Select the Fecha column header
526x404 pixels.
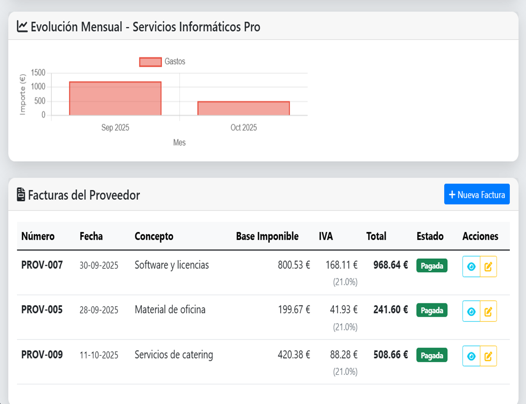pyautogui.click(x=91, y=236)
